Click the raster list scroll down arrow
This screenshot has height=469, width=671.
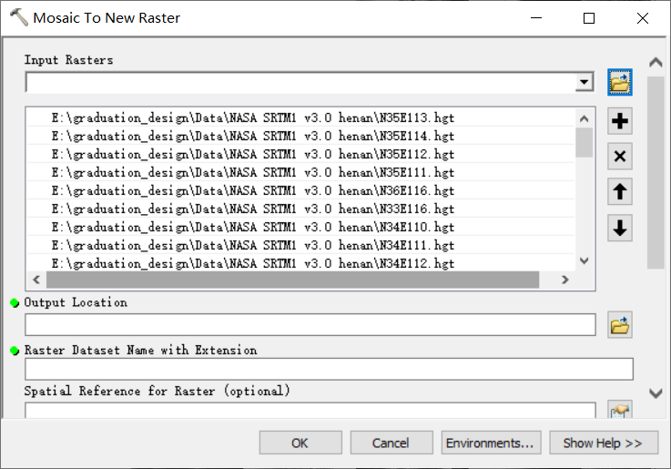pos(585,260)
